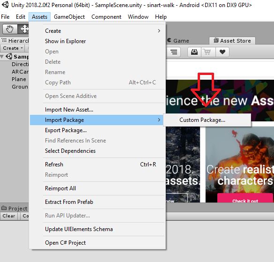This screenshot has height=262, width=274.
Task: Switch to the Game tab
Action: click(x=178, y=41)
